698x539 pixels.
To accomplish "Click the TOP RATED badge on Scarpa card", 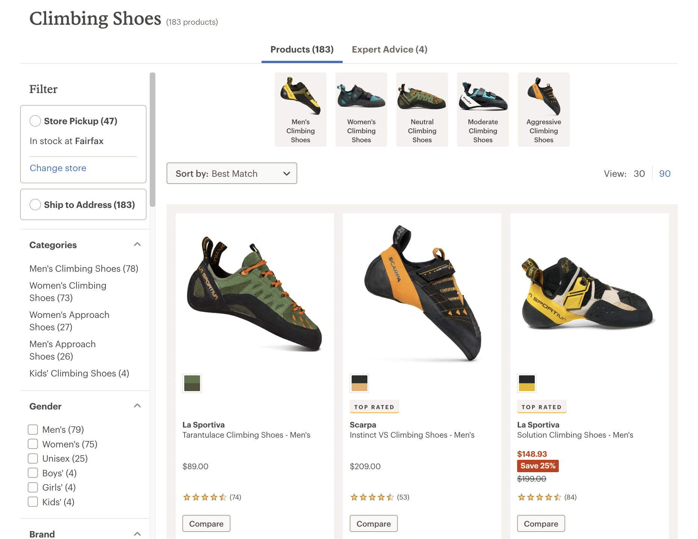I will point(374,407).
